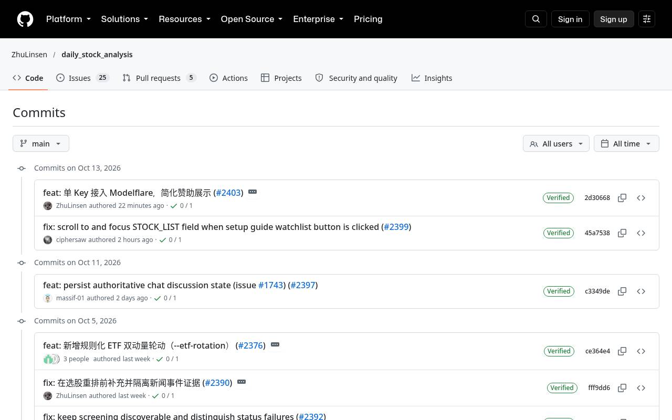Open the ZhuLinsen owner breadcrumb link
The height and width of the screenshot is (420, 672).
pyautogui.click(x=29, y=55)
